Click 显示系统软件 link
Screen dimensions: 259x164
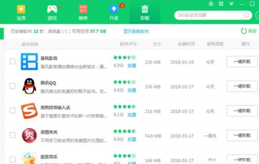(x=136, y=31)
